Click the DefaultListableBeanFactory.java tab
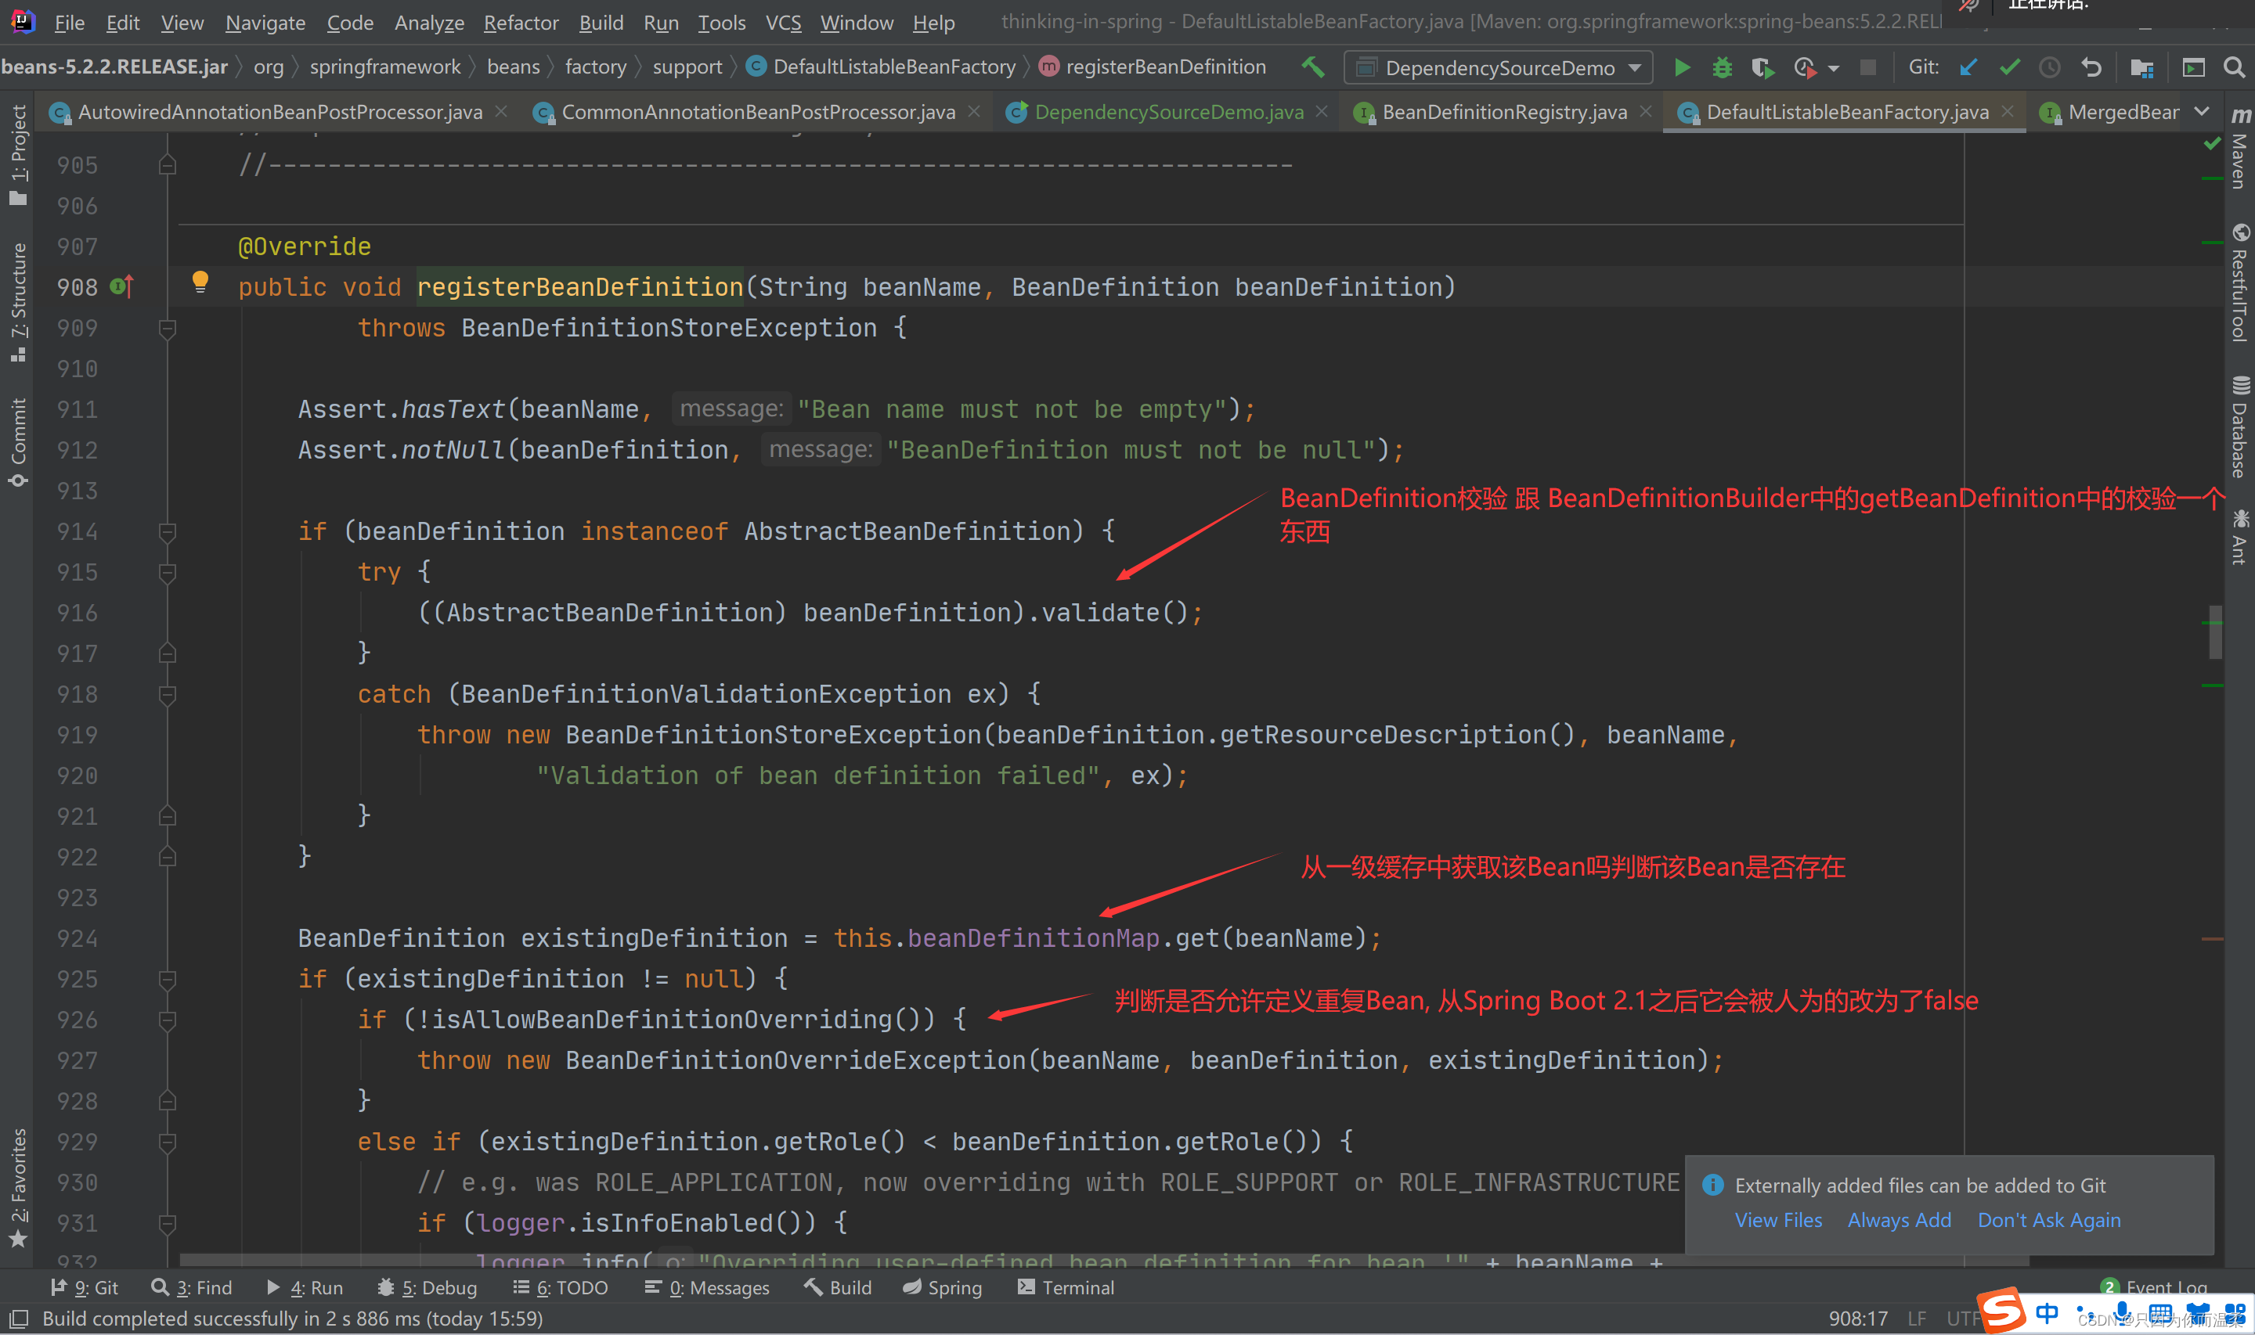This screenshot has height=1335, width=2255. (1848, 113)
